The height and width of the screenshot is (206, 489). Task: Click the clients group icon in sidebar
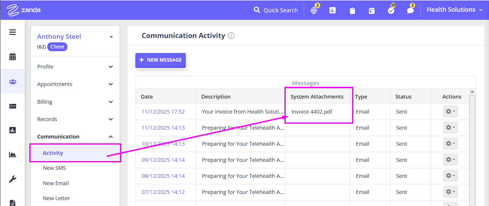13,81
